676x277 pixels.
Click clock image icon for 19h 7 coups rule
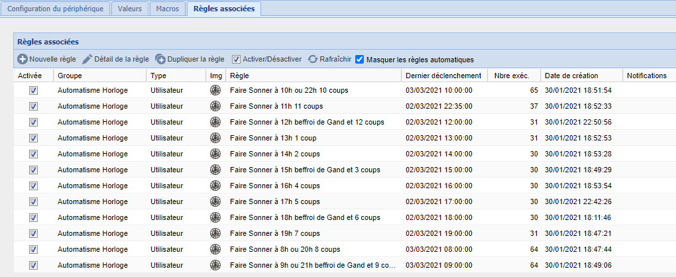coord(215,233)
